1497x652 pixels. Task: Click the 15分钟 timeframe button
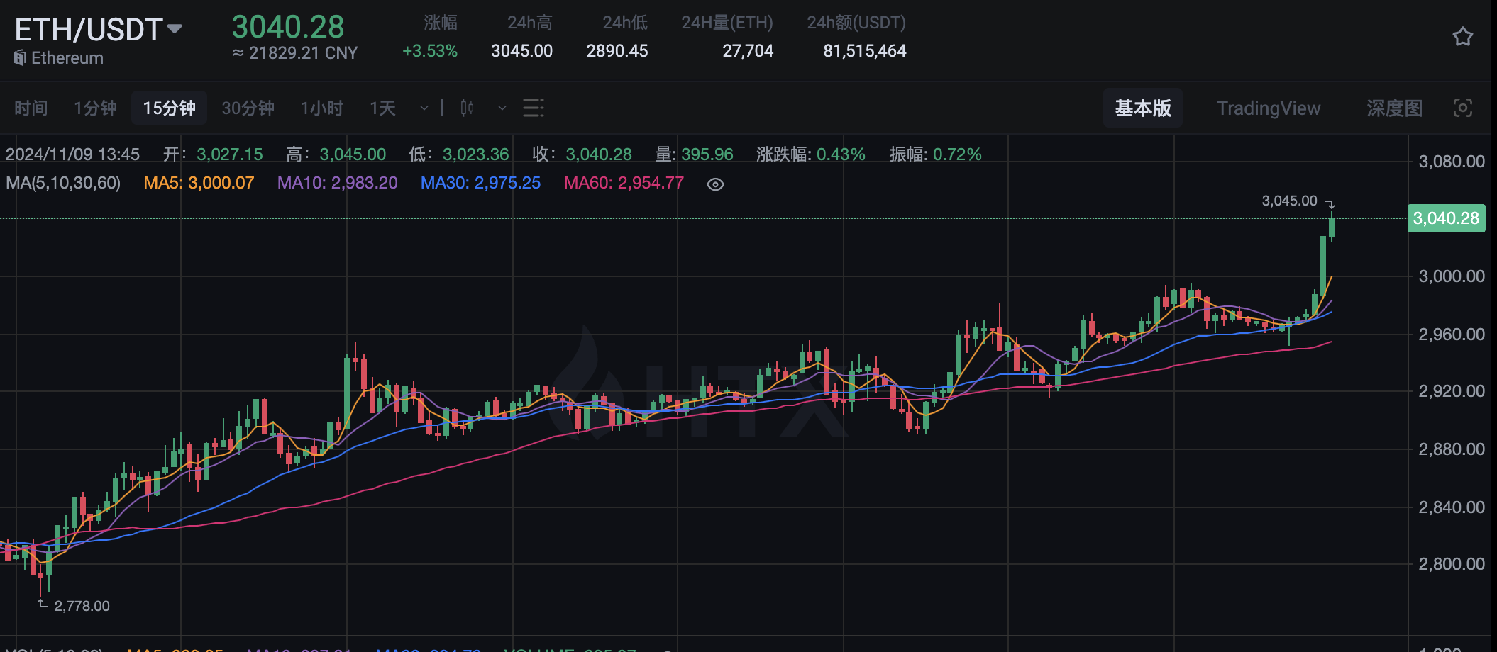(169, 108)
